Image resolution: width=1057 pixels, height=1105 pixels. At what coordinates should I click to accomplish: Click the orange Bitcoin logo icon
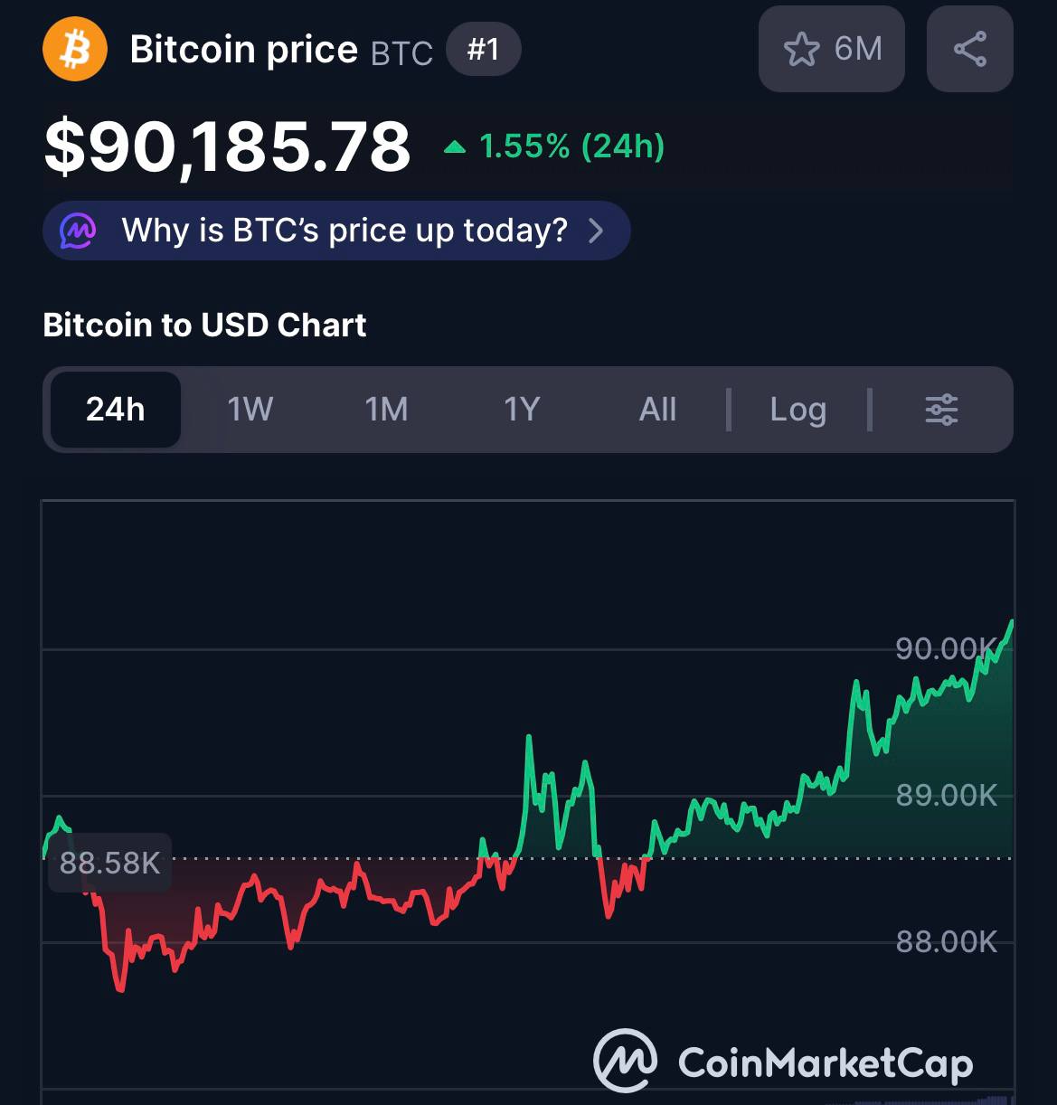[75, 49]
